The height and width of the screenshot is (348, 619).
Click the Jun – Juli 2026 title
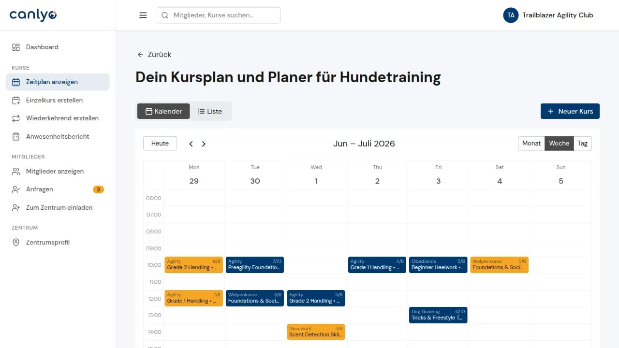(364, 144)
